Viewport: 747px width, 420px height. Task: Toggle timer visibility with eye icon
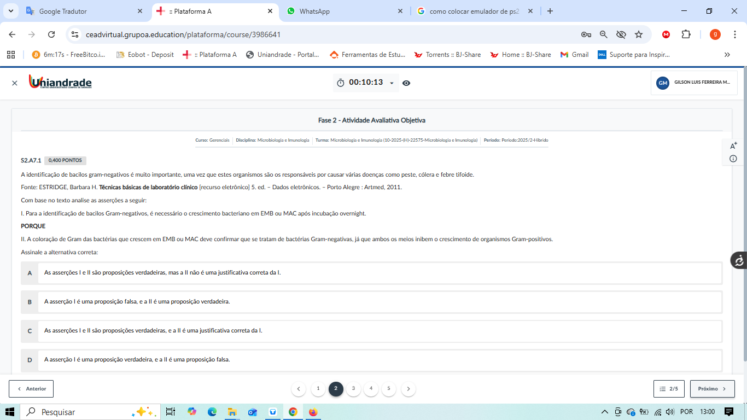[x=406, y=83]
